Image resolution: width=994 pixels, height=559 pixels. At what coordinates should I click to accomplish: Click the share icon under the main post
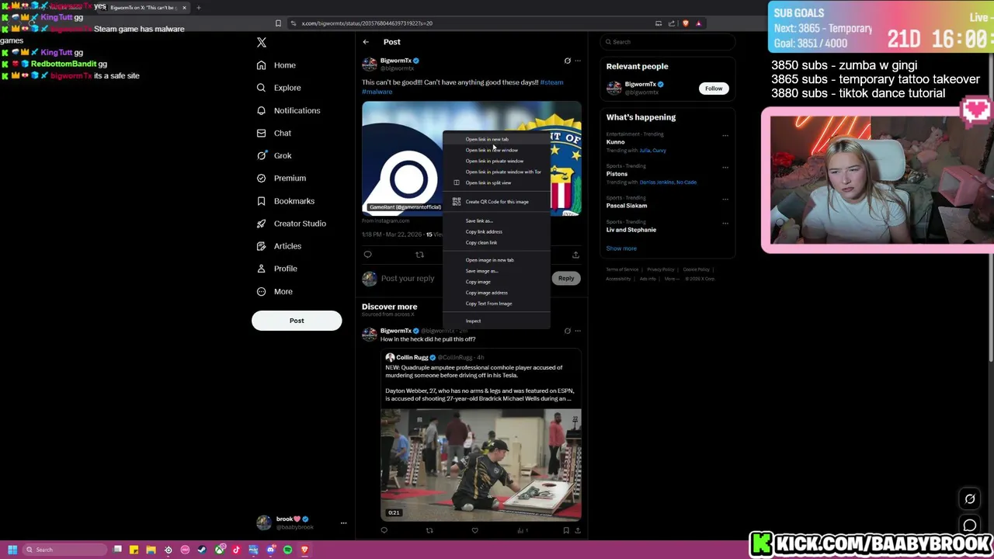[575, 255]
